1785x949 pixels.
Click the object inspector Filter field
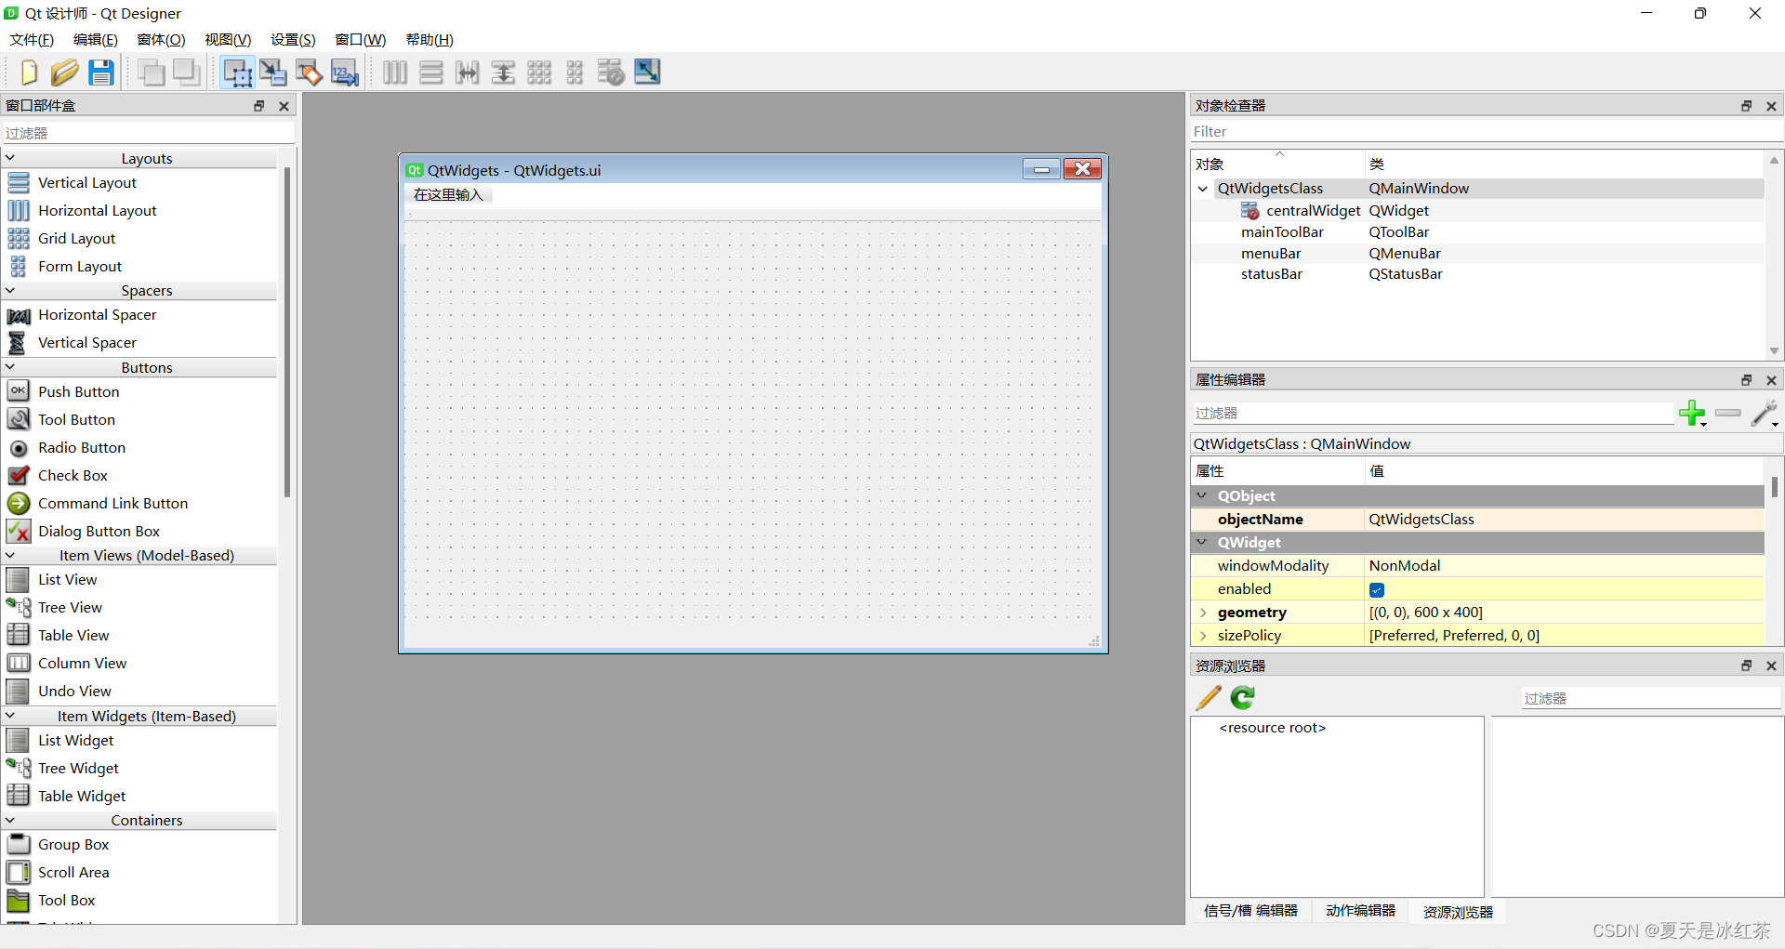(x=1486, y=132)
